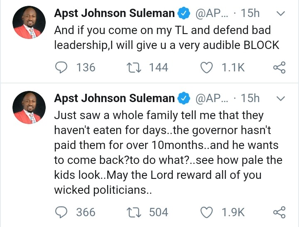Screen dimensions: 299x227
Task: Open Apst Johnson Suleman name on first tweet
Action: [x=114, y=13]
